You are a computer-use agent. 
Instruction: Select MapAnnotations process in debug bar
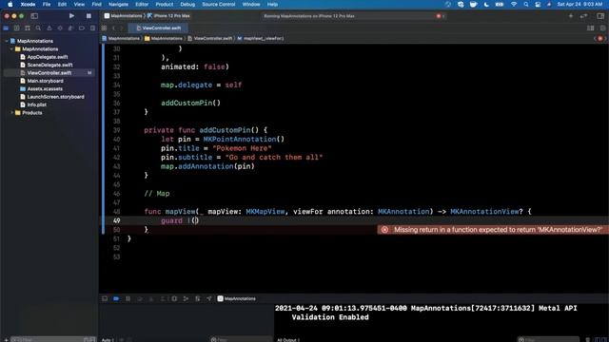pyautogui.click(x=237, y=298)
